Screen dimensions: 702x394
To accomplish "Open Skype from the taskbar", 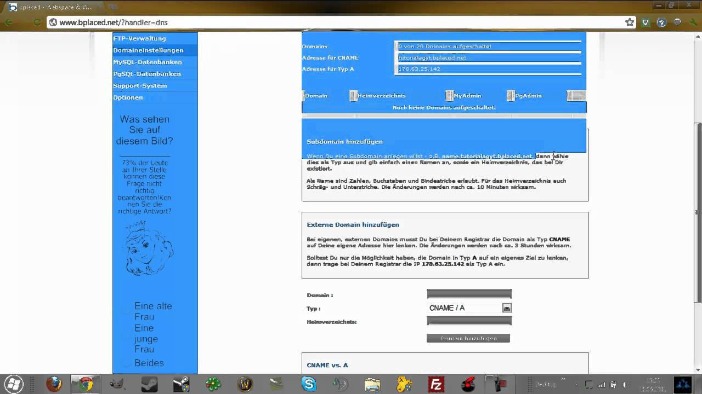I will pyautogui.click(x=309, y=384).
